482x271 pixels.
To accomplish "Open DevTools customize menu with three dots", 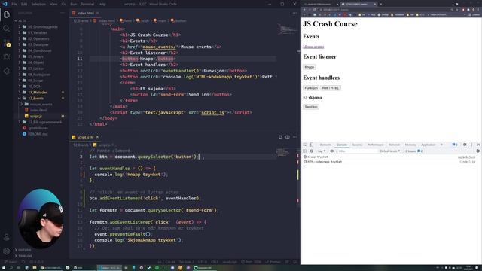I will tap(471, 145).
